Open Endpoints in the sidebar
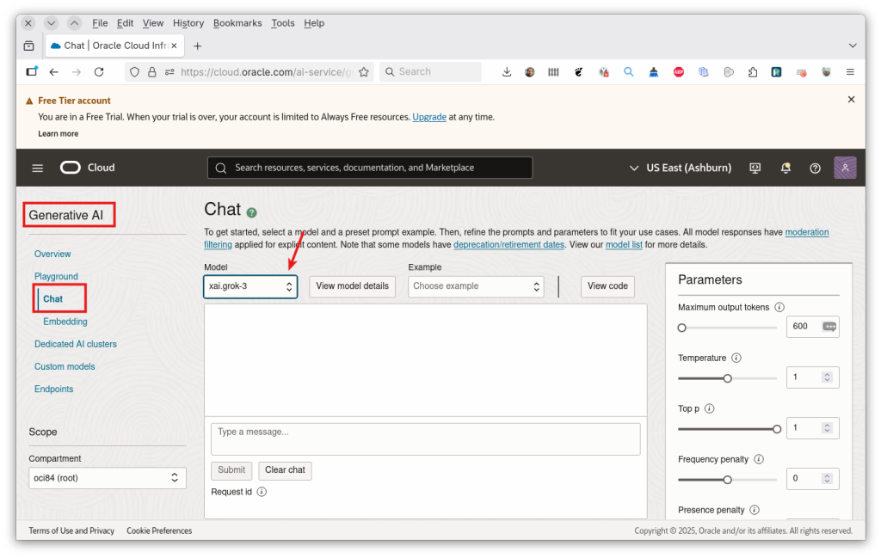Screen dimensions: 881x558 click(x=53, y=389)
